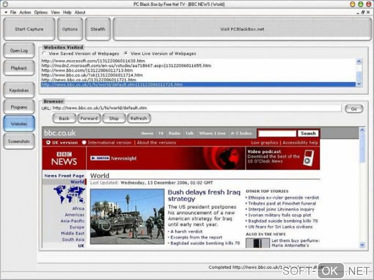
Task: Open BBC Radio navigation link
Action: click(x=175, y=133)
